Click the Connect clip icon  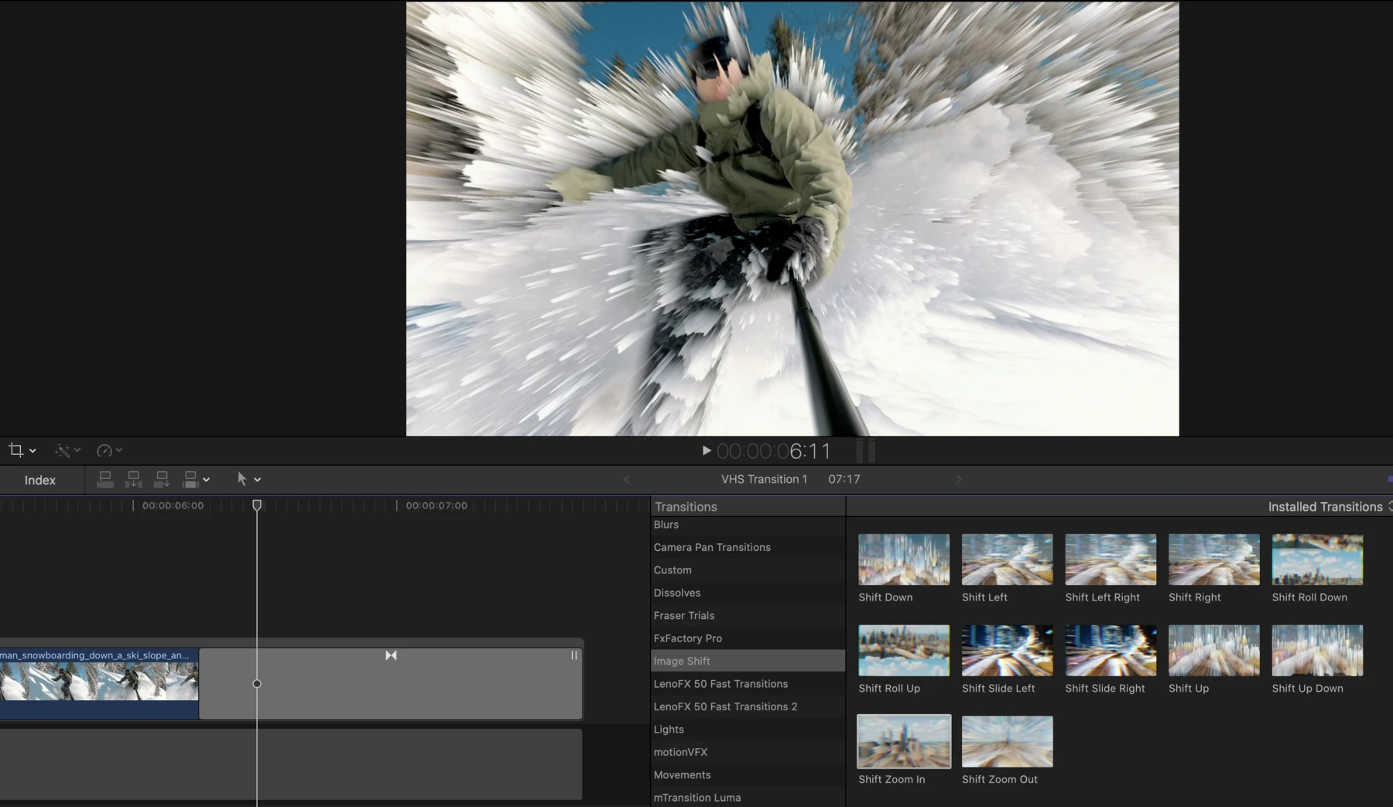pos(105,479)
